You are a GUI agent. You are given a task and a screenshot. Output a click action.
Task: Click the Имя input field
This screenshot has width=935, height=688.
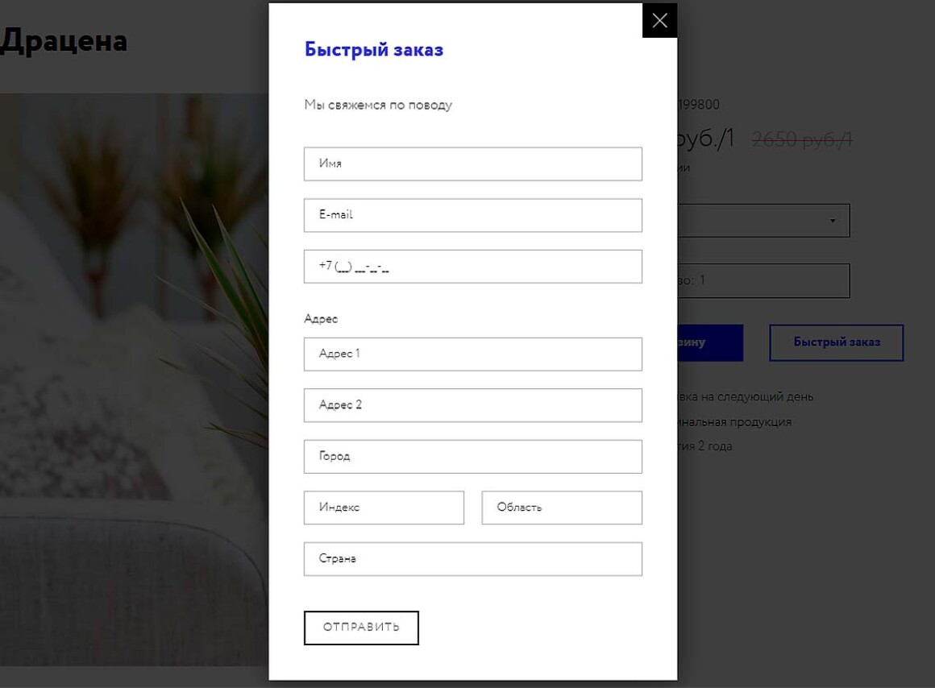[x=473, y=164]
